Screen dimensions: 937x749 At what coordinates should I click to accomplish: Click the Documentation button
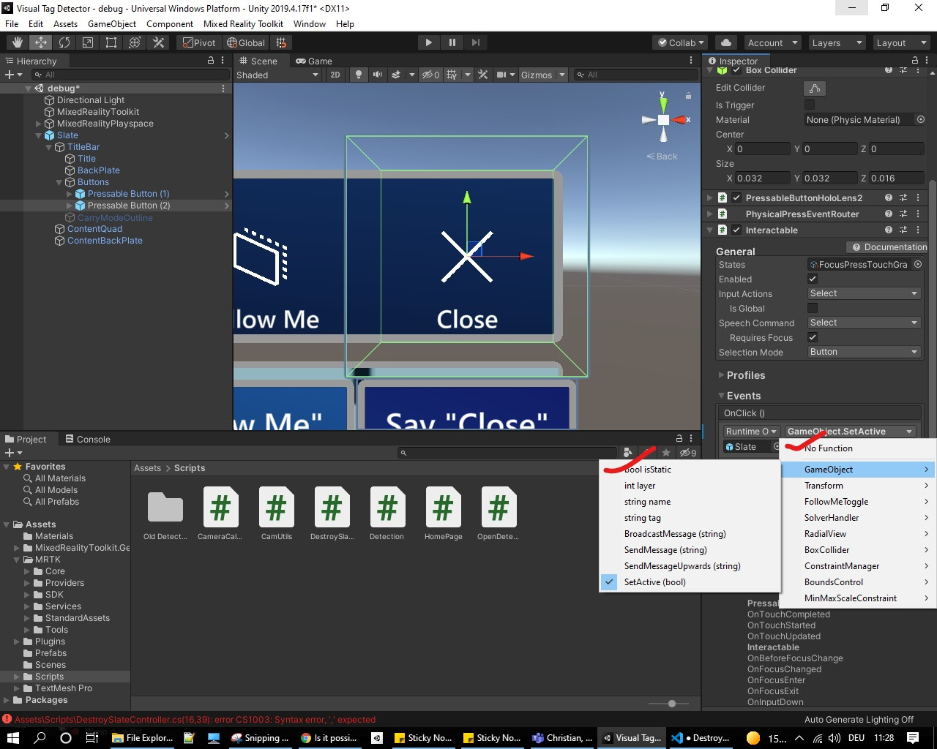(888, 247)
